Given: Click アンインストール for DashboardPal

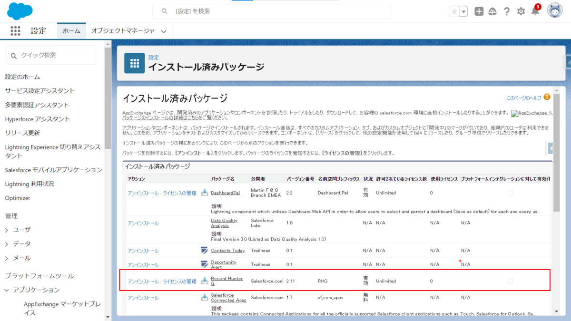Looking at the screenshot, I should click(x=143, y=193).
